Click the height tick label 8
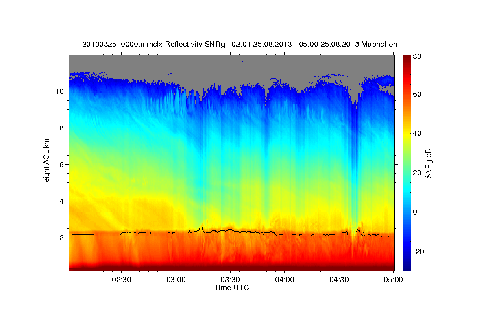The height and width of the screenshot is (325, 488). (61, 128)
